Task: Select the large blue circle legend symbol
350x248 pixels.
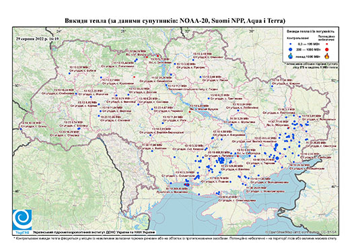Action: (291, 49)
